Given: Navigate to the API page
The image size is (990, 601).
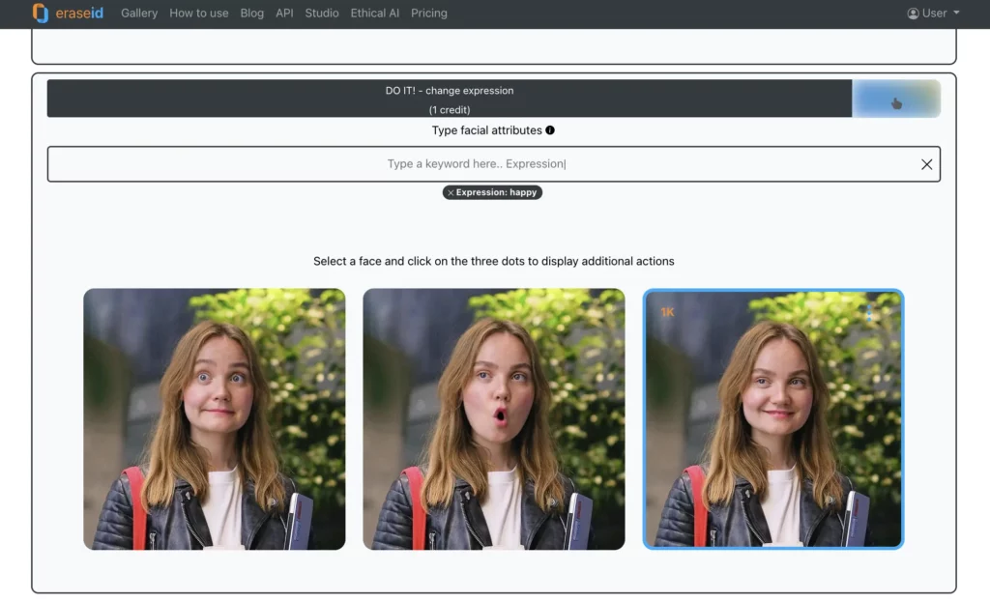Looking at the screenshot, I should [x=284, y=14].
